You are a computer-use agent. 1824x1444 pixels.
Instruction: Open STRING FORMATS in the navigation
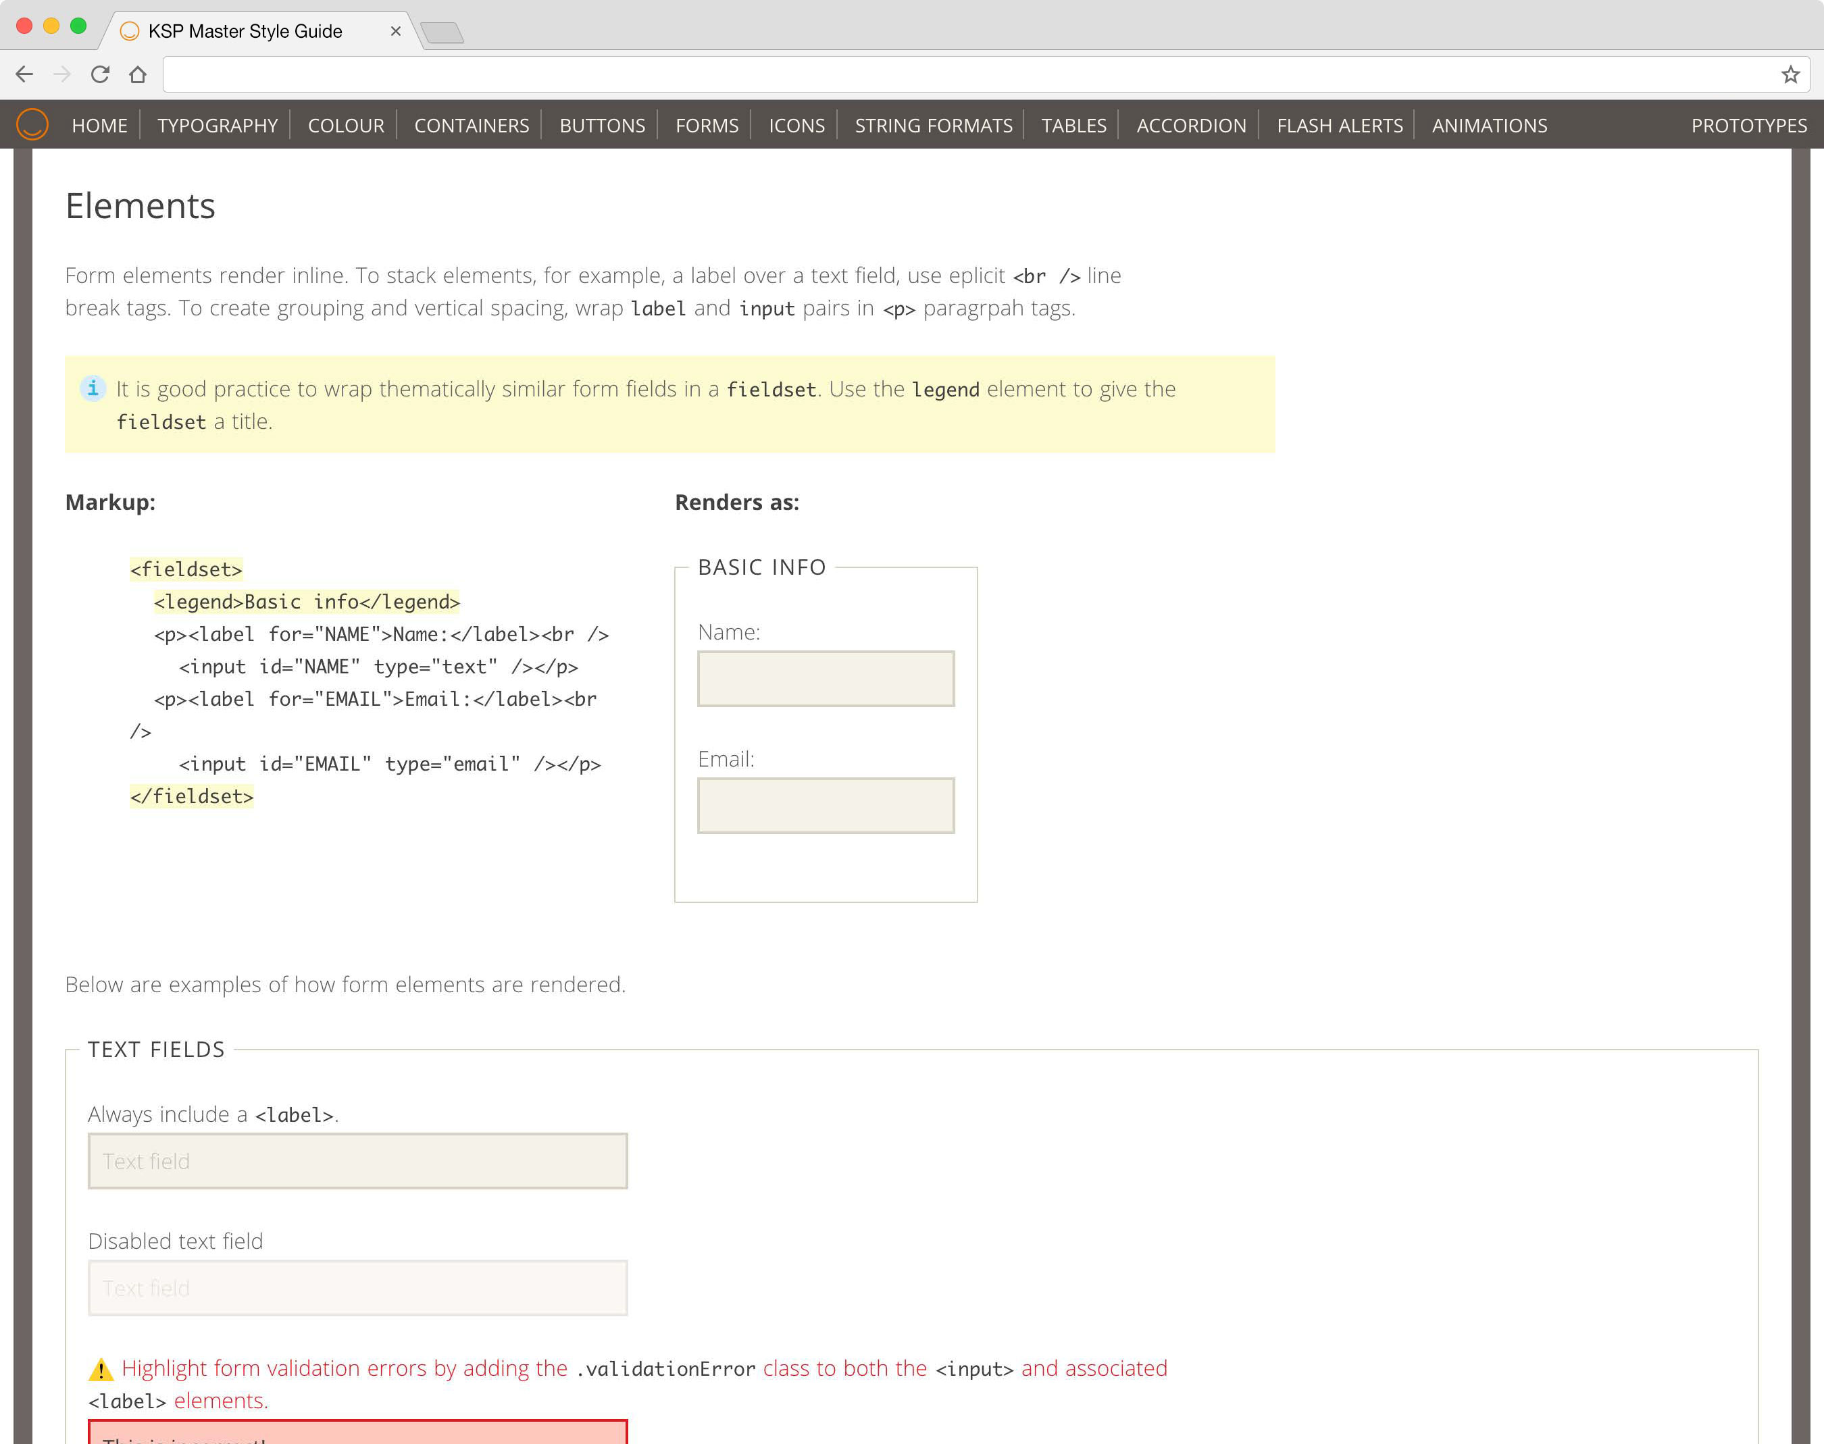coord(934,125)
